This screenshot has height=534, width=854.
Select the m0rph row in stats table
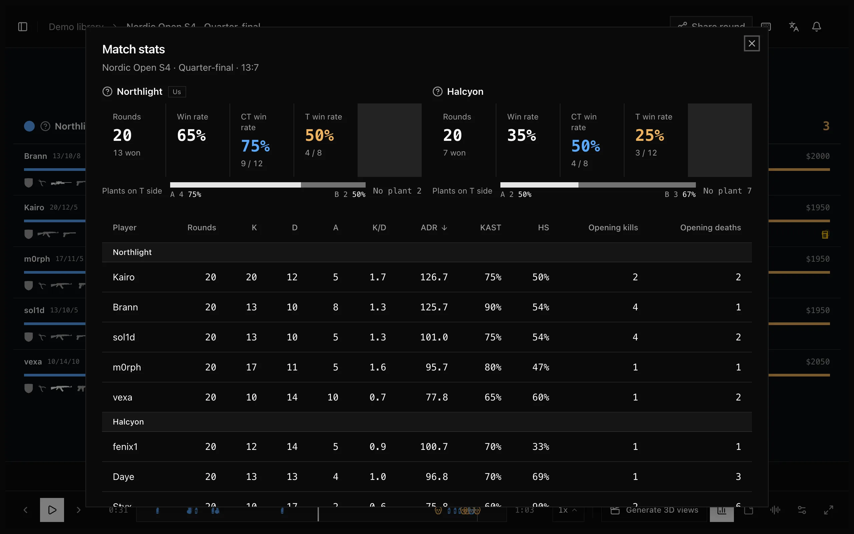(427, 367)
